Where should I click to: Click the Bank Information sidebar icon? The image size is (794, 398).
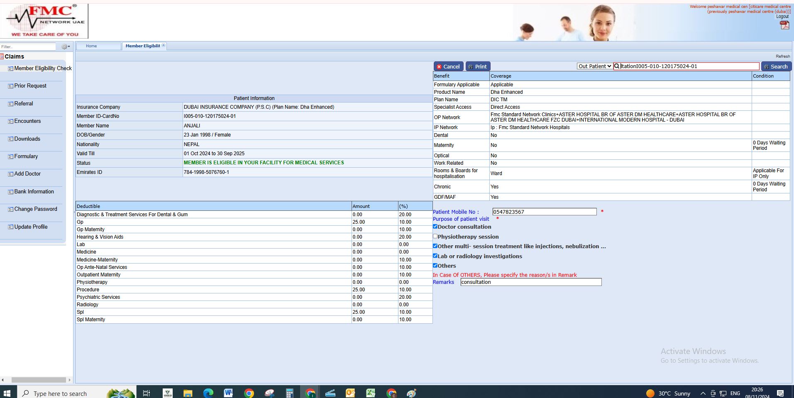tap(11, 192)
